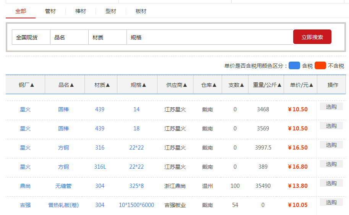Click the 材质 filter field
The width and height of the screenshot is (349, 215).
[107, 37]
